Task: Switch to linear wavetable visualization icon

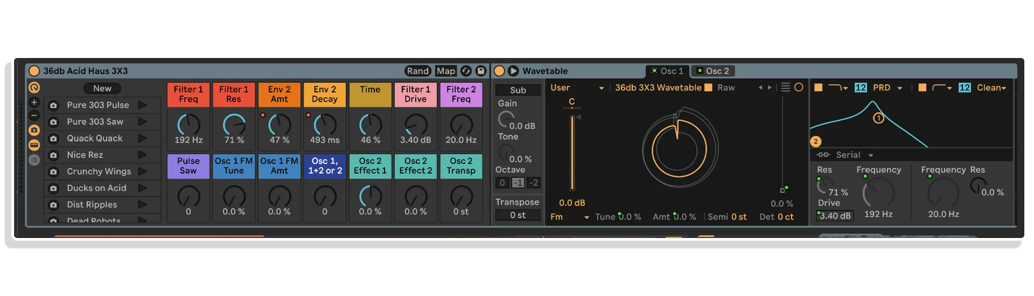Action: tap(786, 88)
